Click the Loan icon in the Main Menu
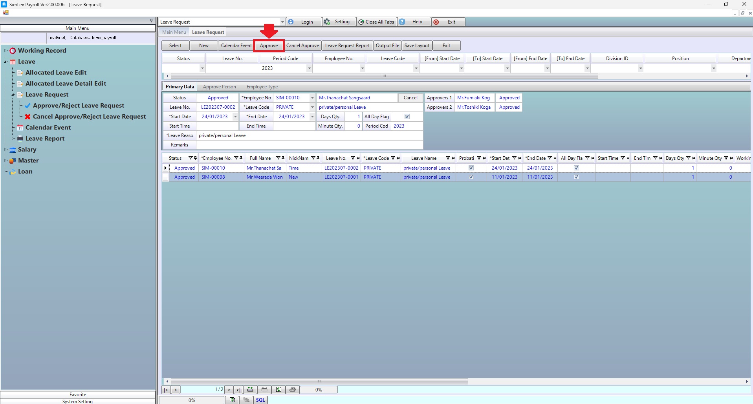Screen dimensions: 753x404 pos(13,172)
